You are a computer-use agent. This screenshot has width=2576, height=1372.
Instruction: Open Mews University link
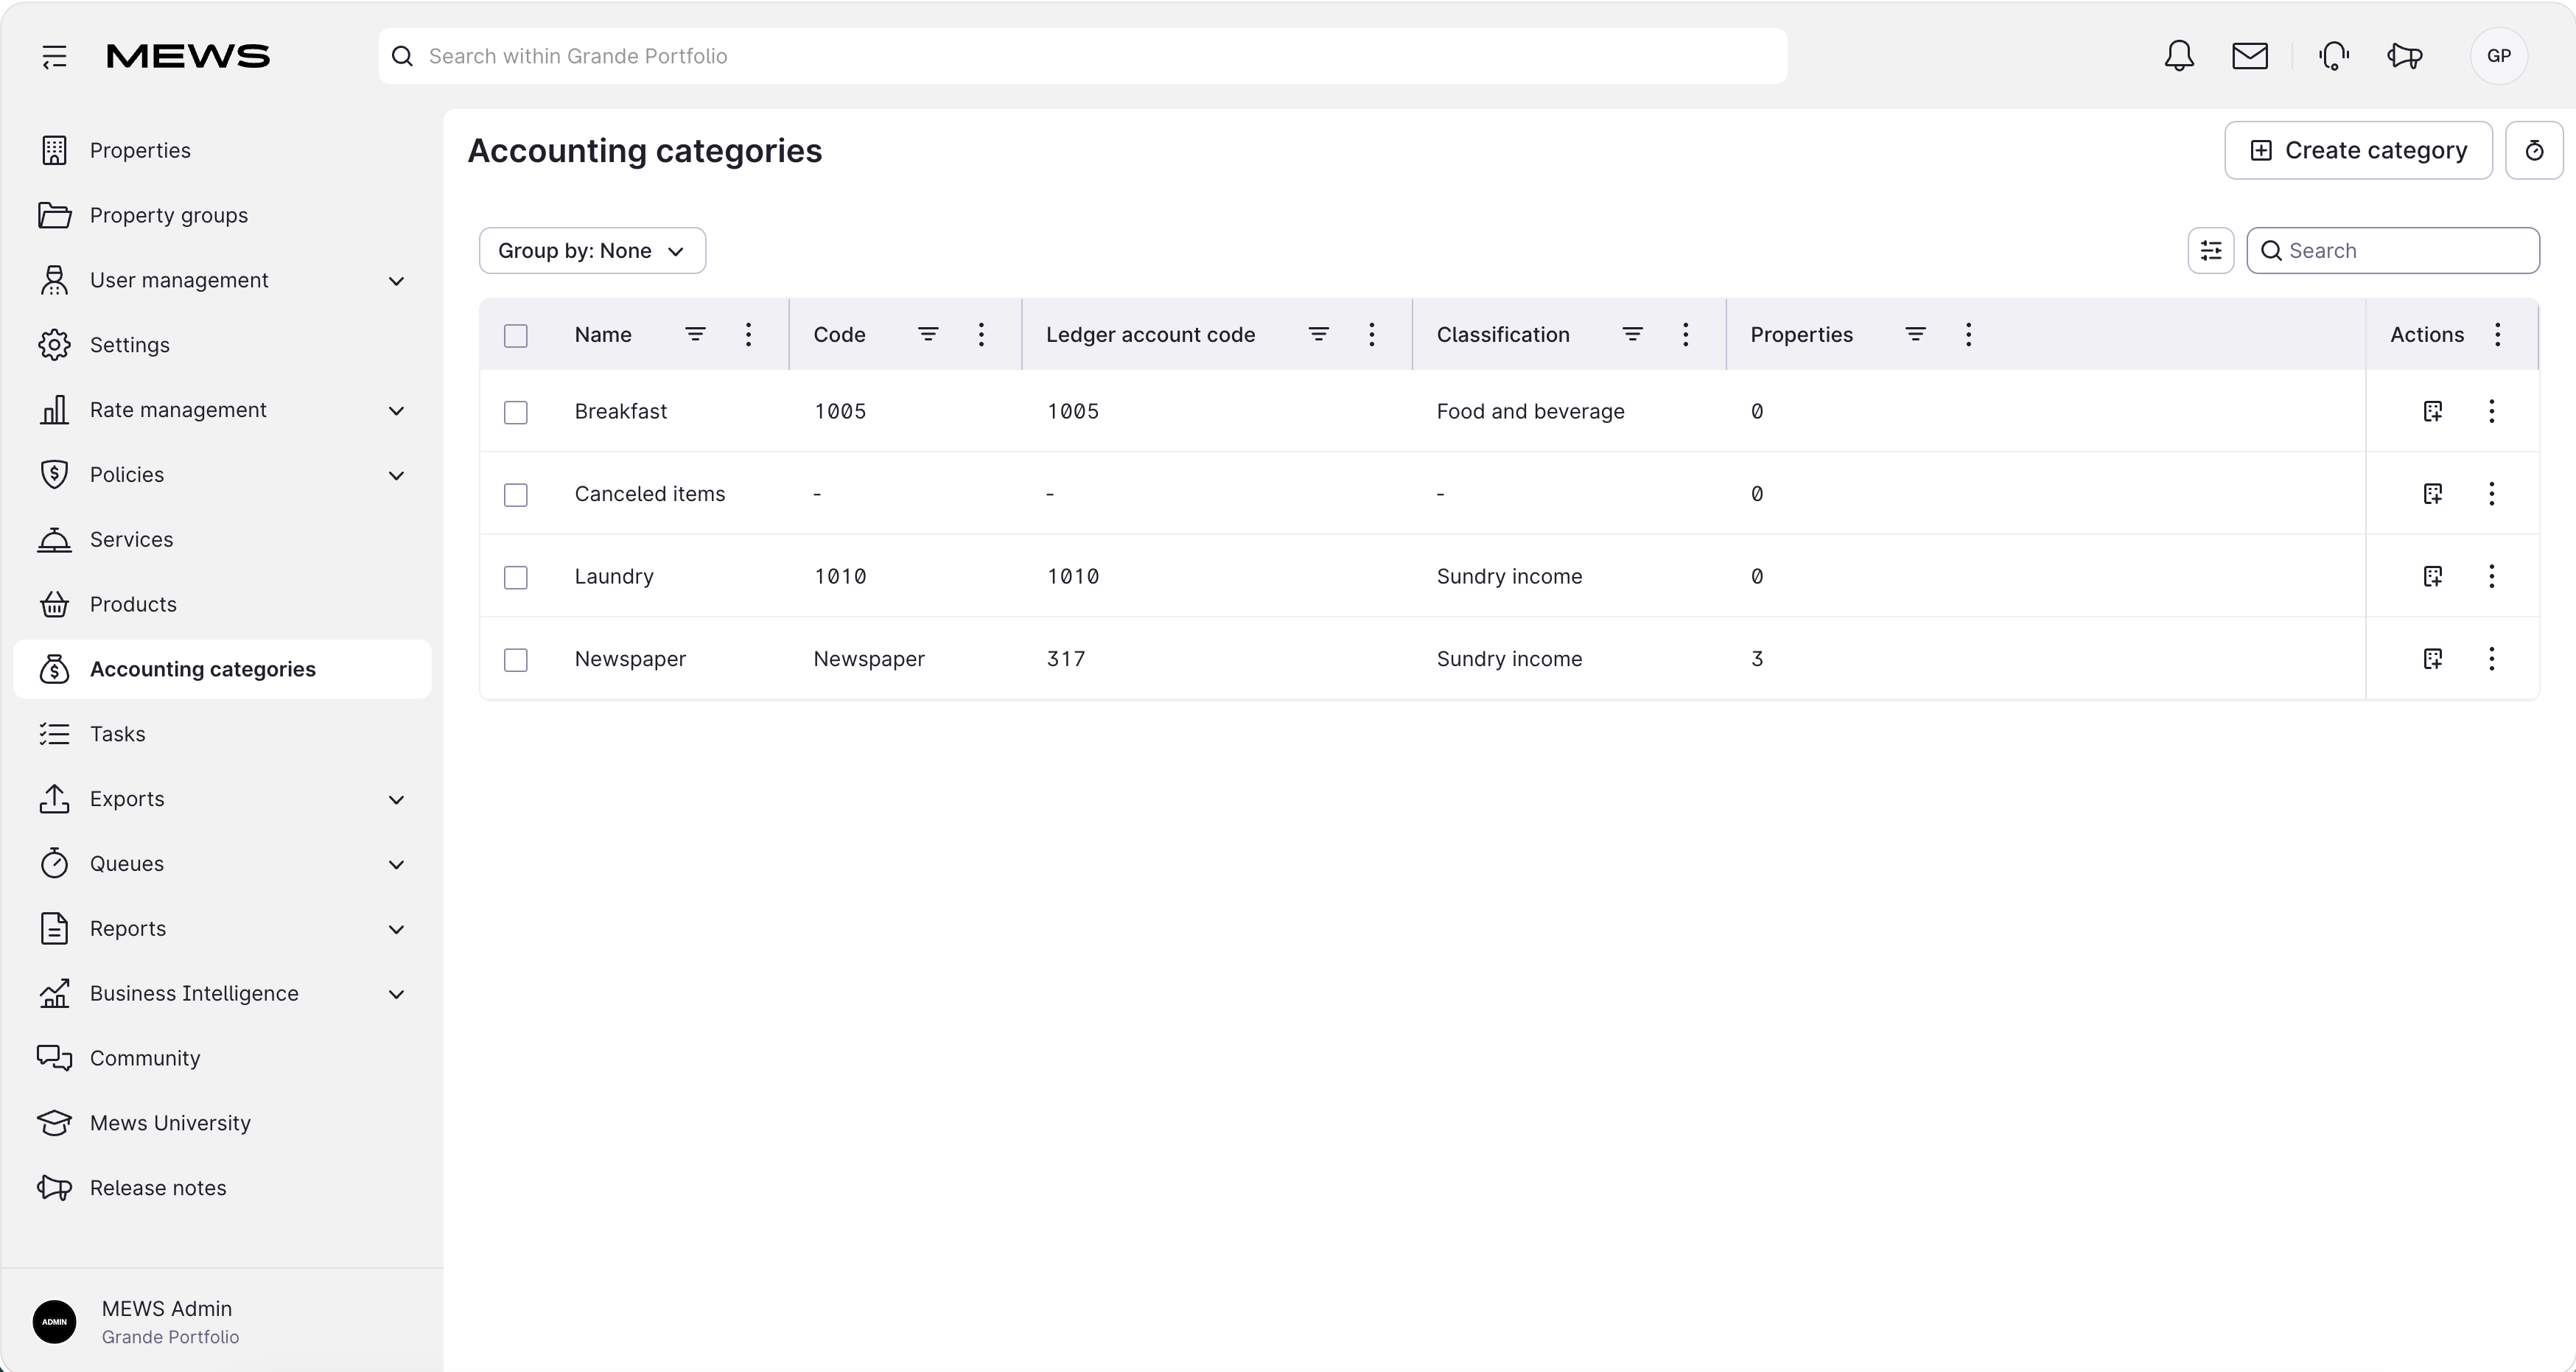[x=222, y=1123]
